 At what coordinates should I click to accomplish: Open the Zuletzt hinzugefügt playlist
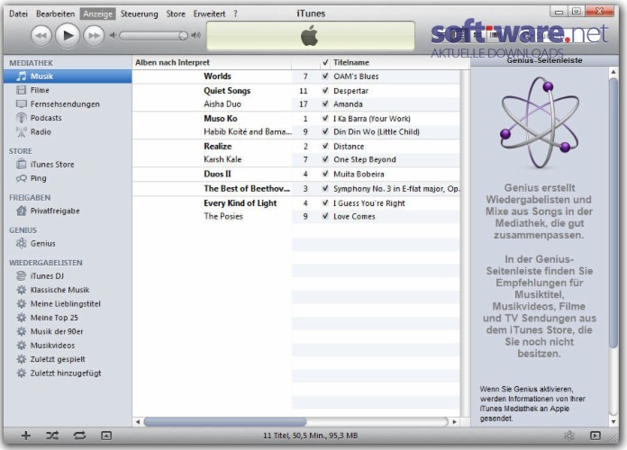[x=68, y=373]
